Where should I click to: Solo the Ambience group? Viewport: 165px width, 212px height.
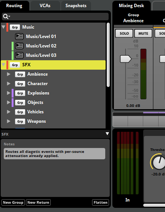point(124,34)
